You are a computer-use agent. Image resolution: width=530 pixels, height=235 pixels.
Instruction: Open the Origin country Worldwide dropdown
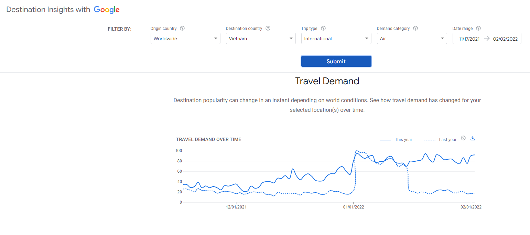(x=185, y=39)
